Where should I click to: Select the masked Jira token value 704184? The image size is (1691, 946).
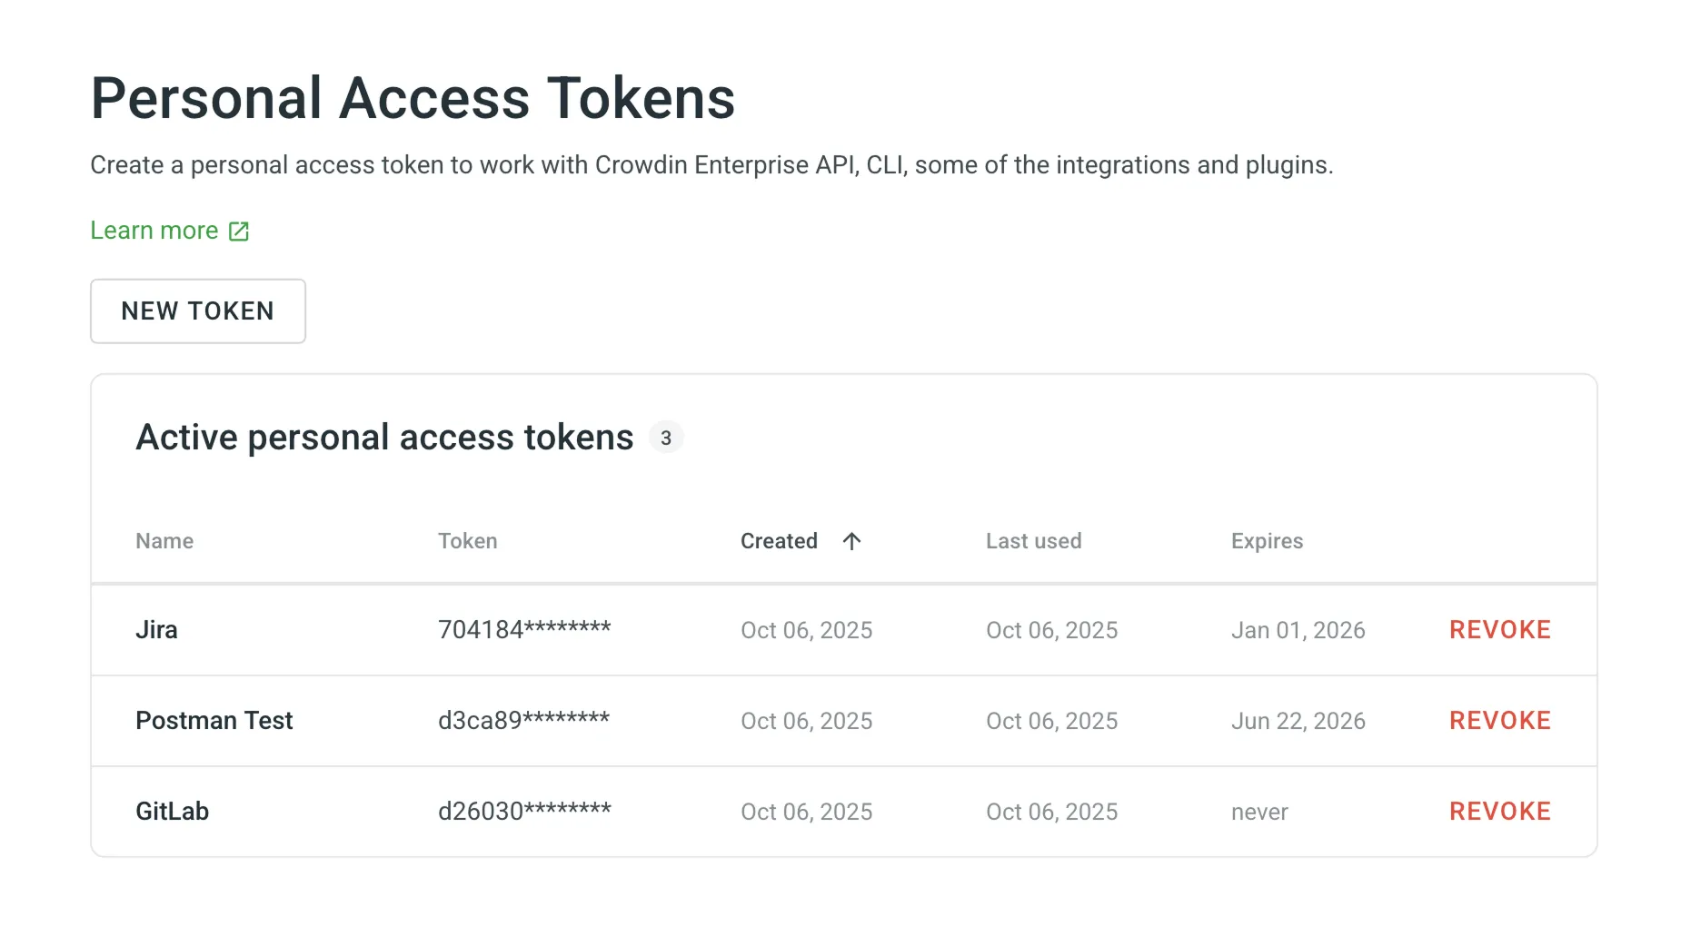point(525,629)
